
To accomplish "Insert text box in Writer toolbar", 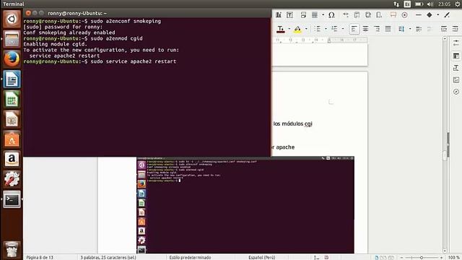I will coord(290,14).
